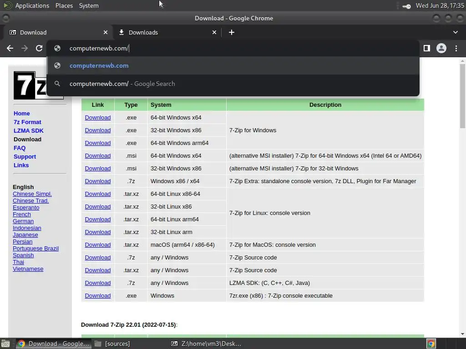Download the LZMA SDK .7z
Image resolution: width=466 pixels, height=349 pixels.
click(98, 283)
